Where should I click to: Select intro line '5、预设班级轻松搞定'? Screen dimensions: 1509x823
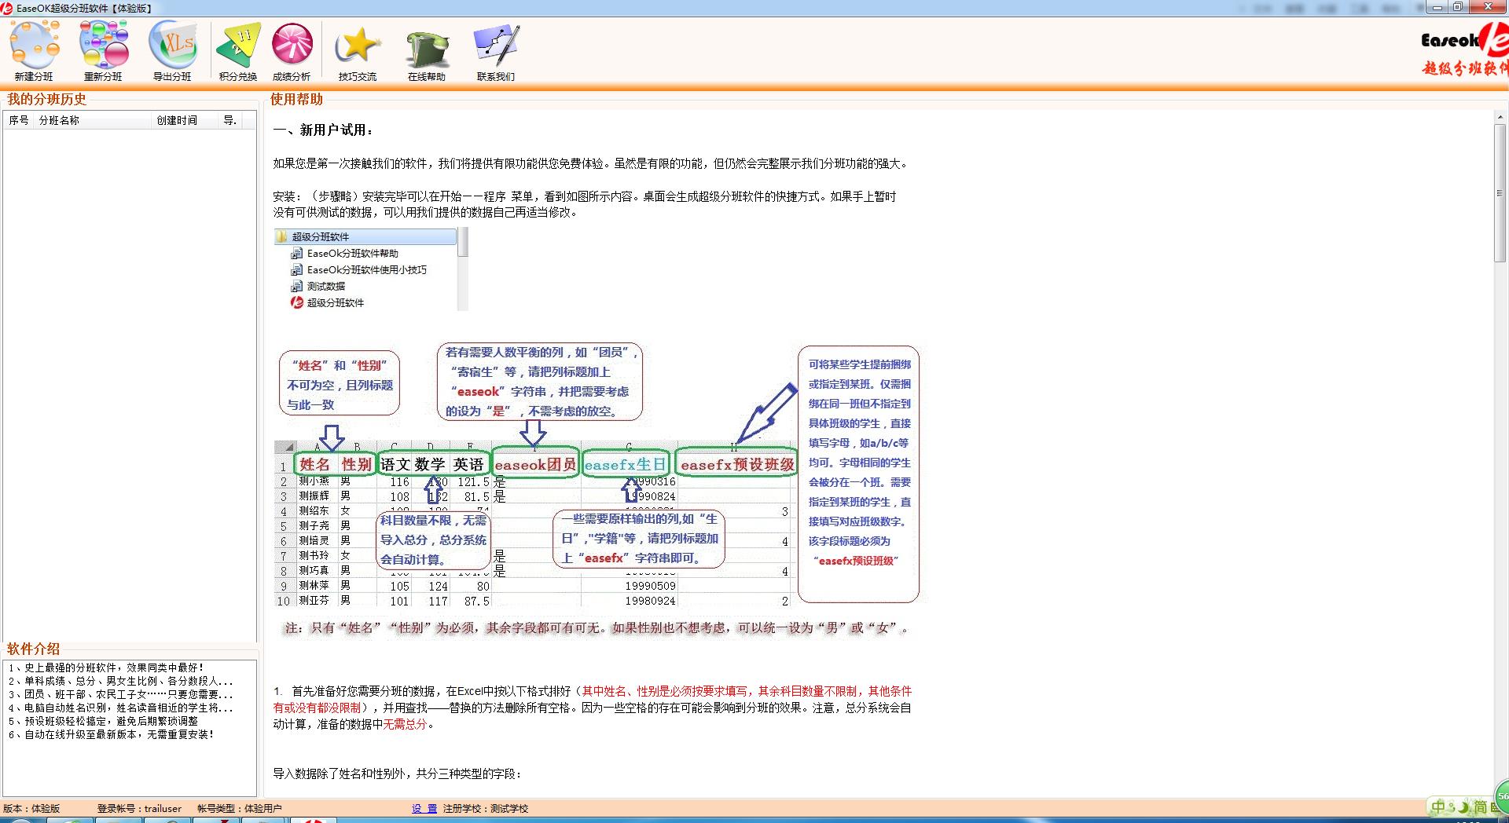[103, 721]
